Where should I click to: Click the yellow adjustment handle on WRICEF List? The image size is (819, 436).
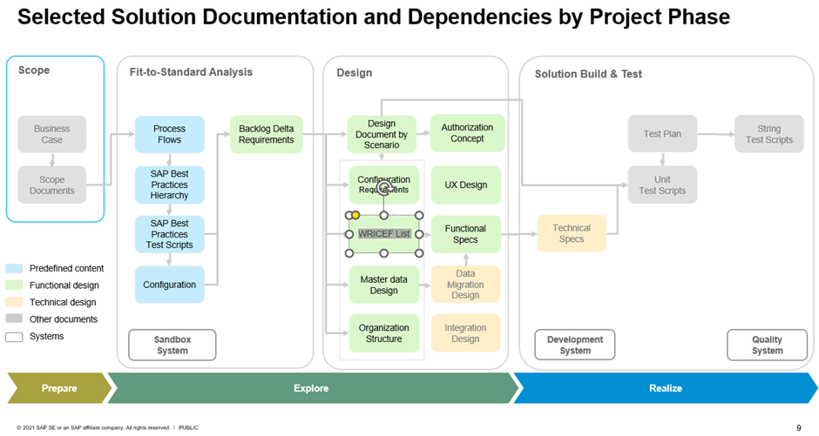[355, 215]
